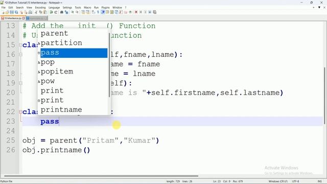
Task: Click the Replace toolbar icon
Action: click(x=66, y=12)
